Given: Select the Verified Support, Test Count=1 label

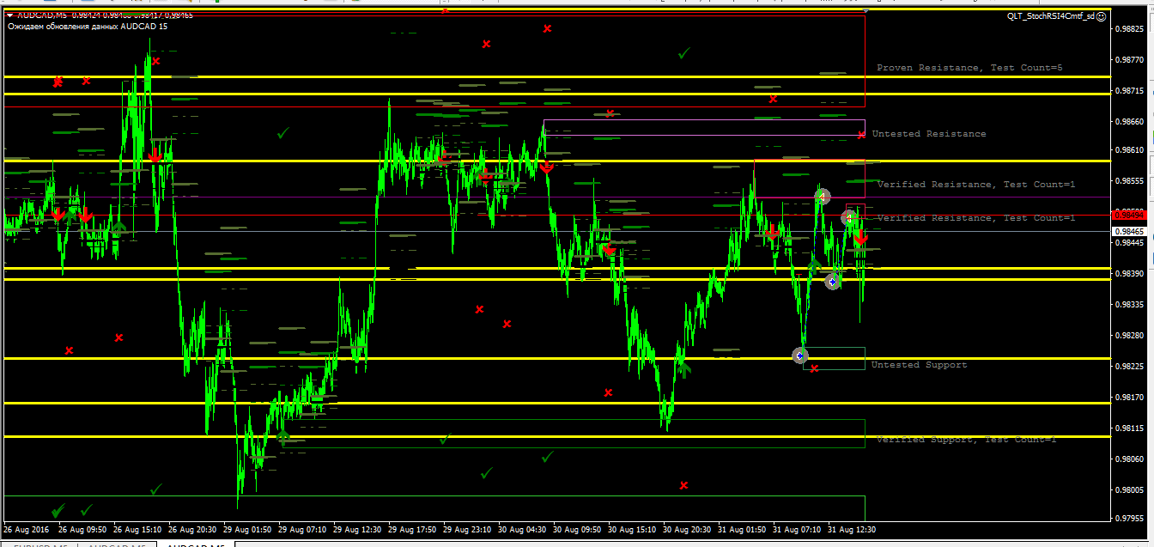Looking at the screenshot, I should [x=966, y=440].
